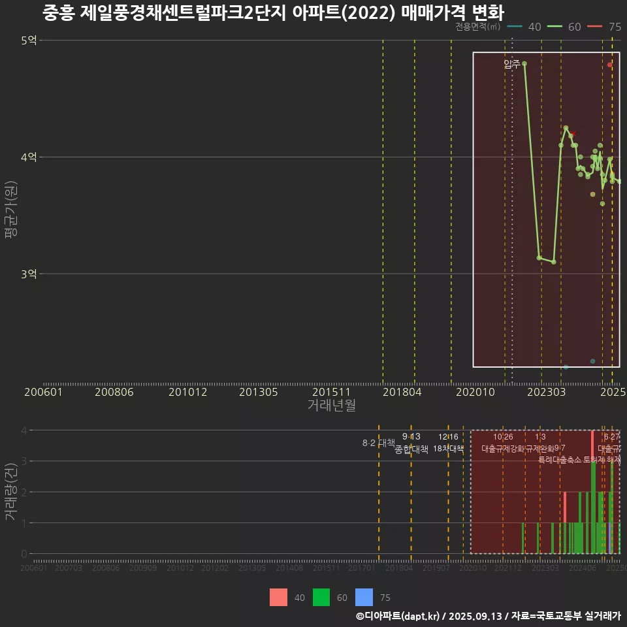
Task: Click the '디아파트(dapt.kr)' source credit
Action: [398, 616]
